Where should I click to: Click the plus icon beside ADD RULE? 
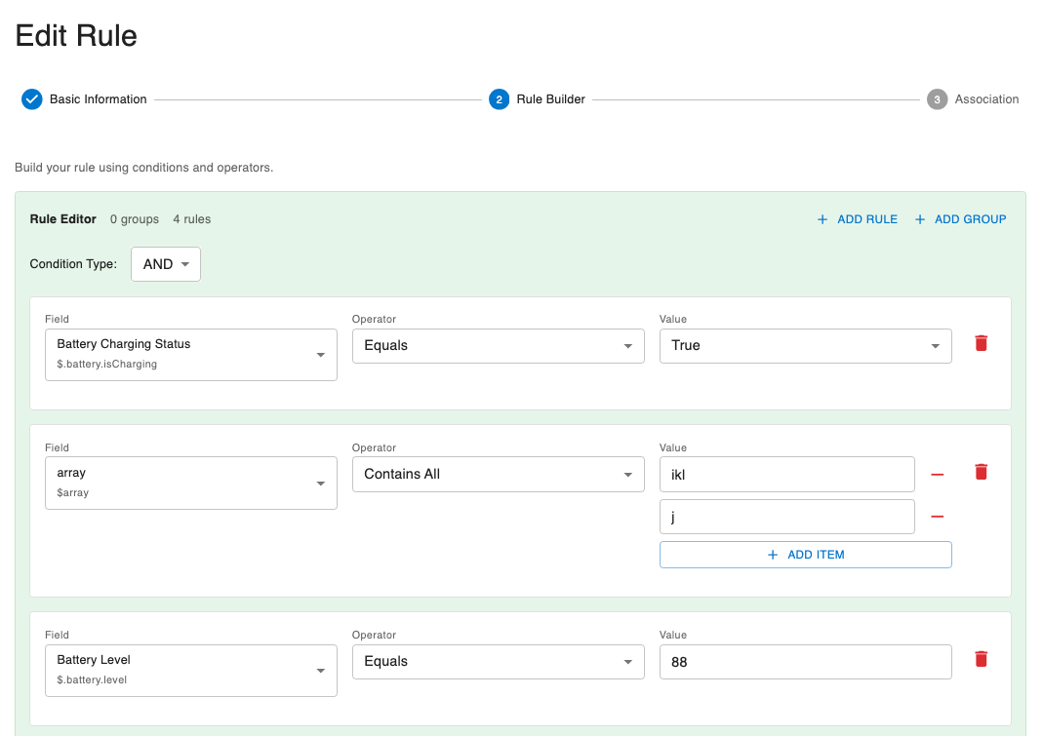[822, 218]
